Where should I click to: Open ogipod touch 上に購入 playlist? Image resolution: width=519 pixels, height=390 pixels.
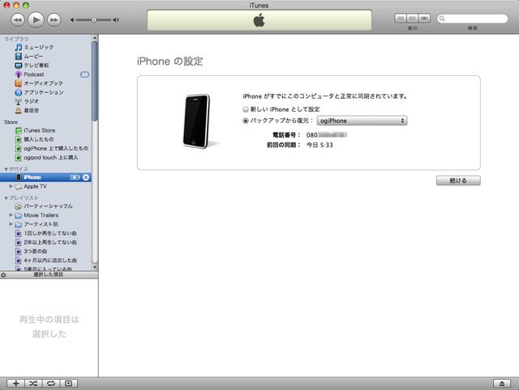[x=45, y=158]
